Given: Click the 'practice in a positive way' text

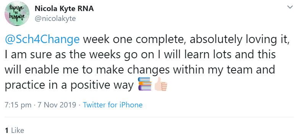Looking at the screenshot, I should [69, 85].
